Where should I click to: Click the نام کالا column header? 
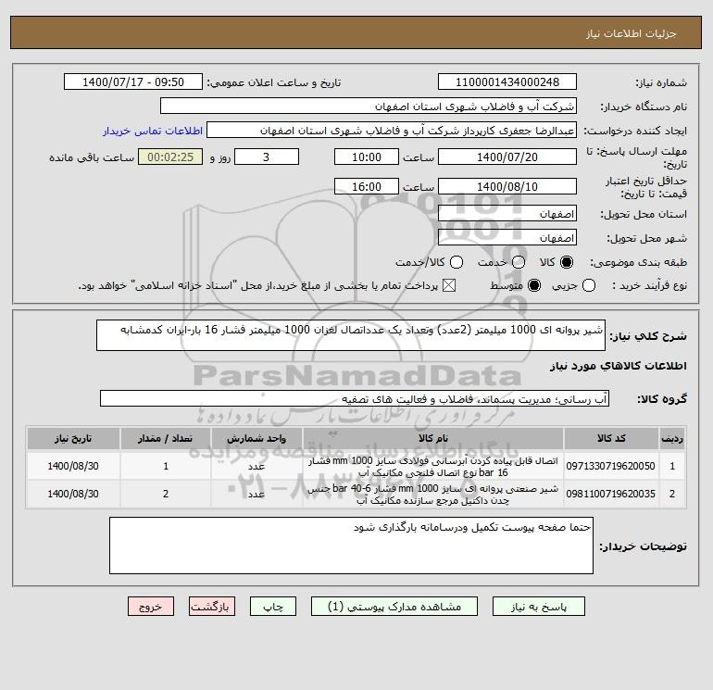coord(433,438)
